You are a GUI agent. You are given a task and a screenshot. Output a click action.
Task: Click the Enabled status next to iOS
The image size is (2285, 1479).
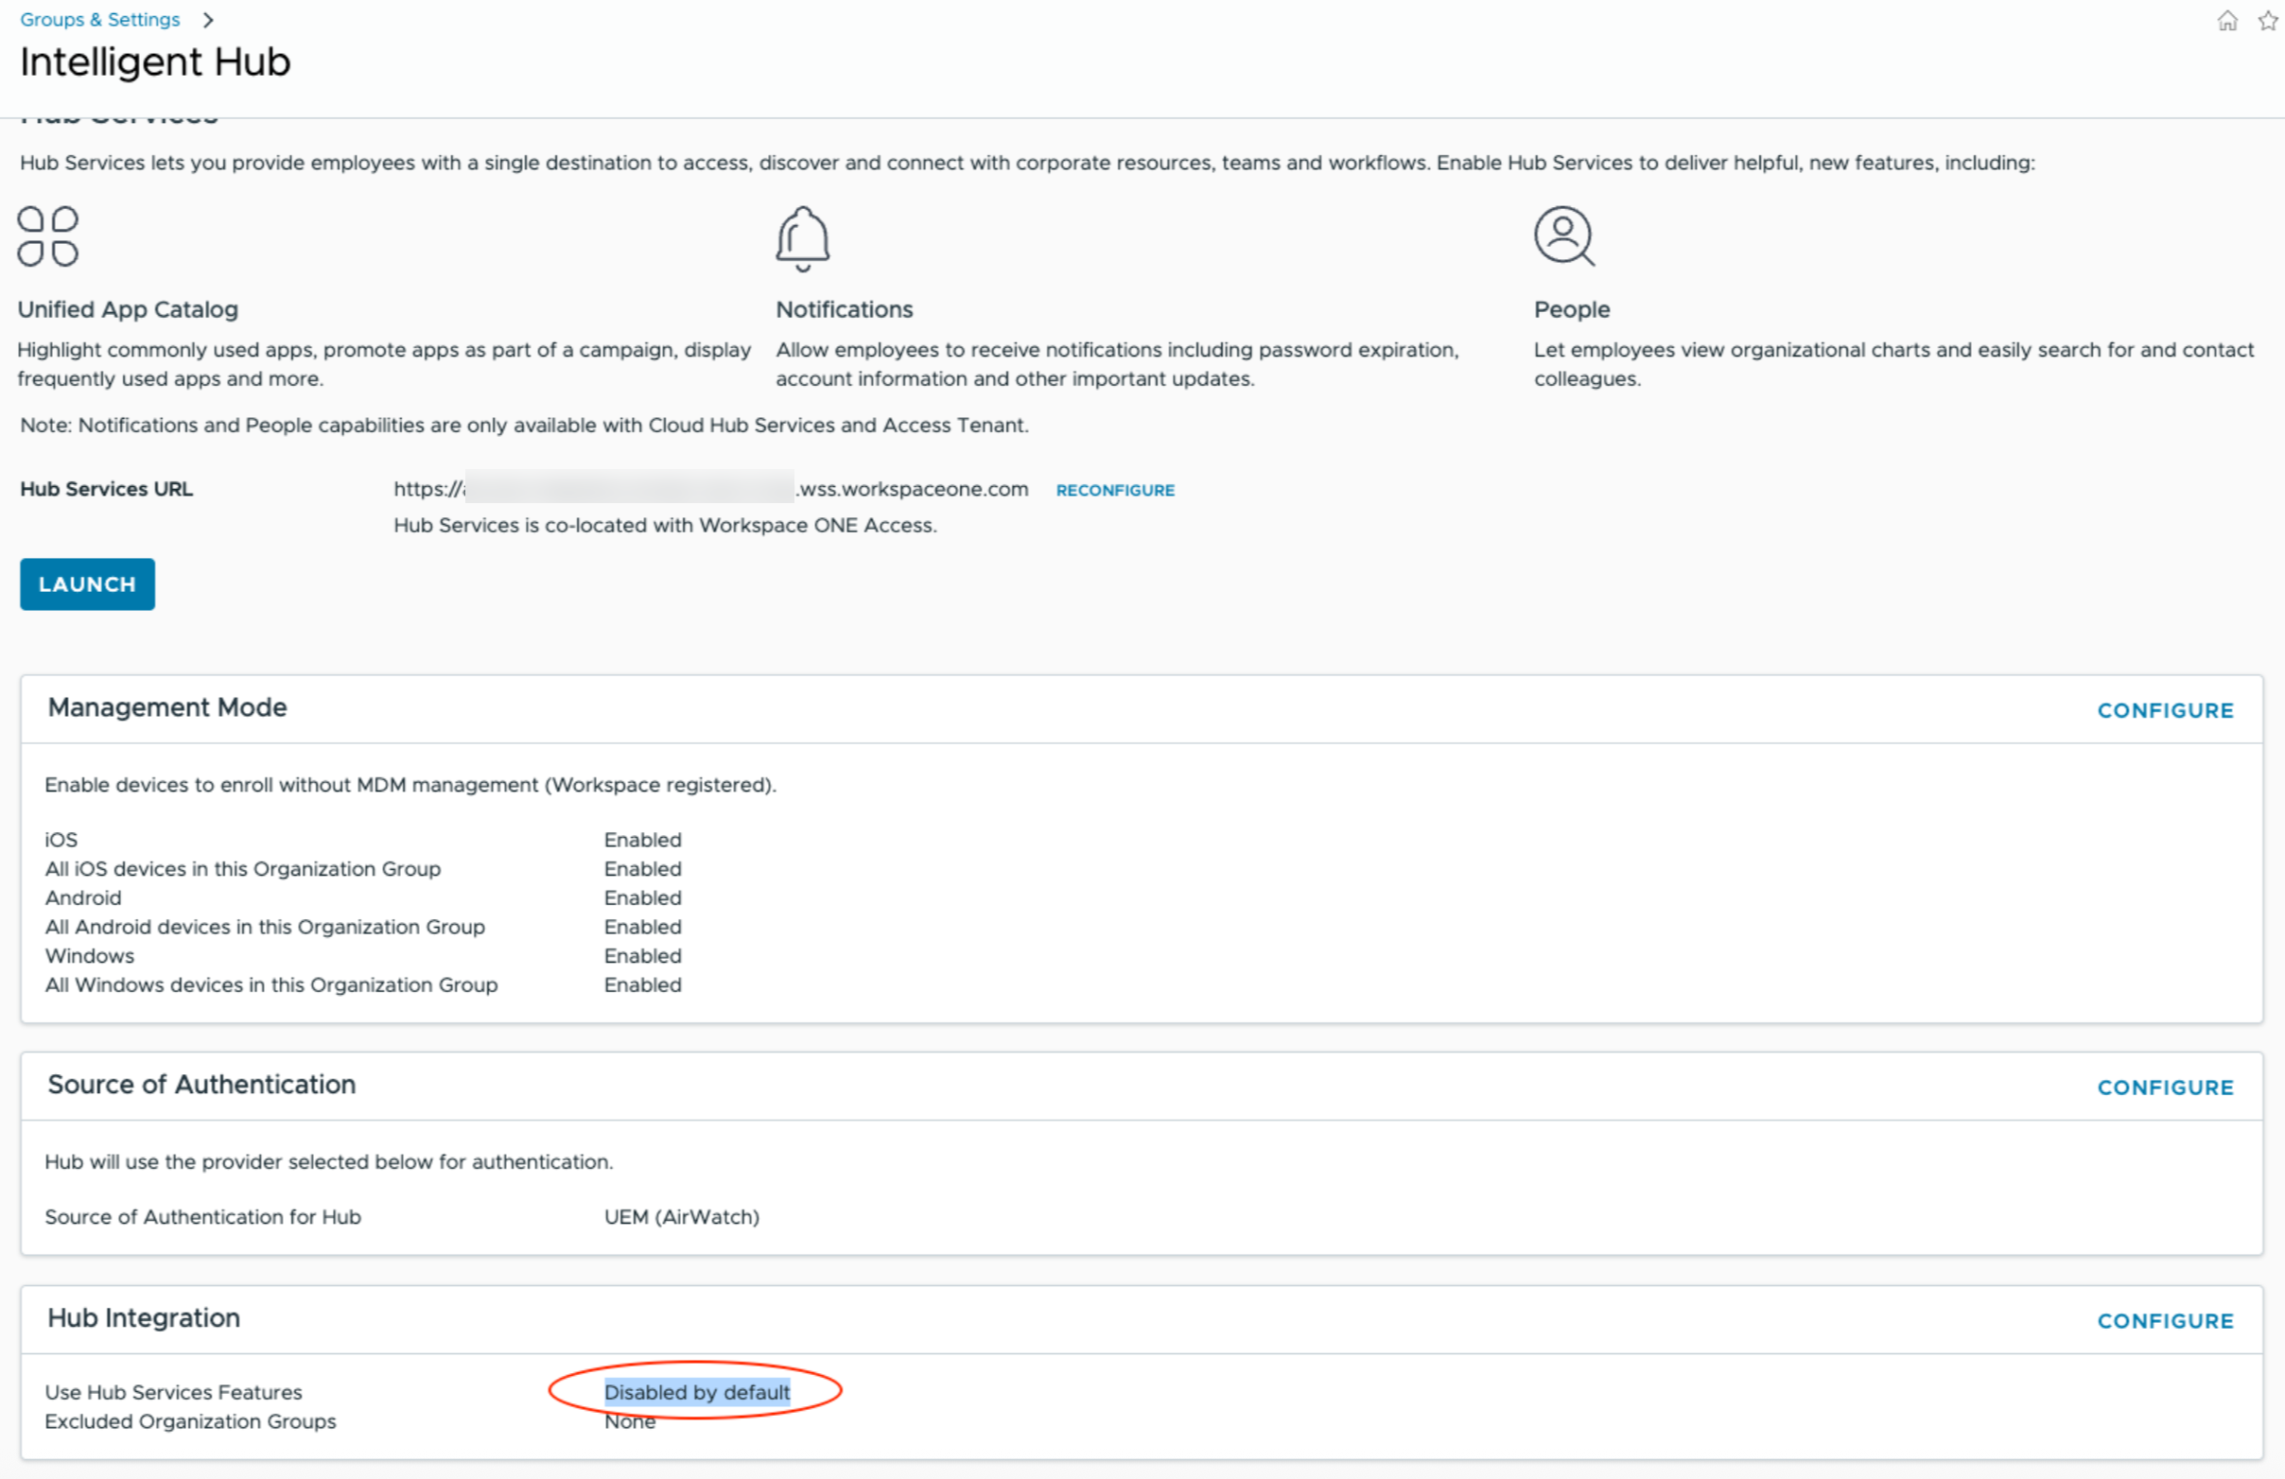click(642, 839)
